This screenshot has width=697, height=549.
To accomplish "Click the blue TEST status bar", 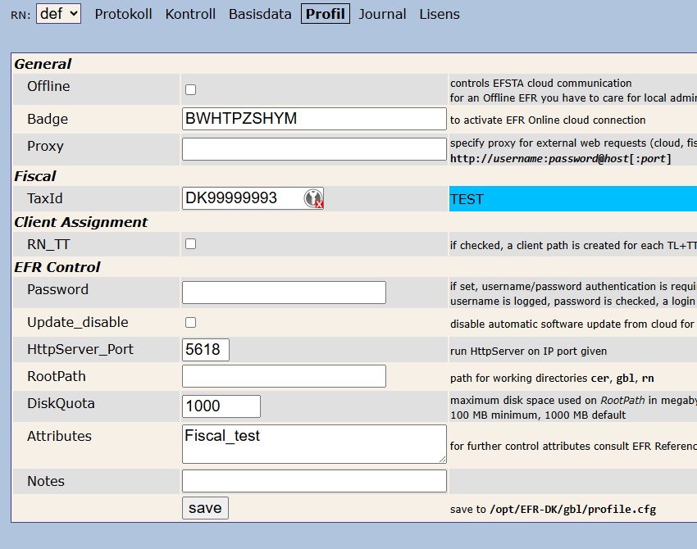I will click(573, 198).
